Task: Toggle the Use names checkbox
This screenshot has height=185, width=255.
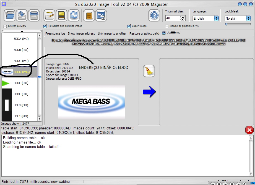Action: [164, 33]
